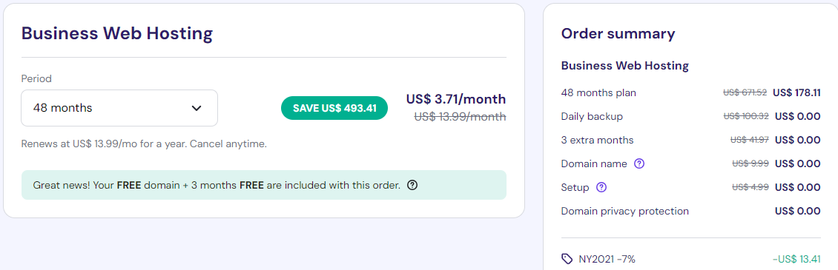Click the -US$ 13.41 discount amount
This screenshot has width=838, height=270.
[796, 260]
